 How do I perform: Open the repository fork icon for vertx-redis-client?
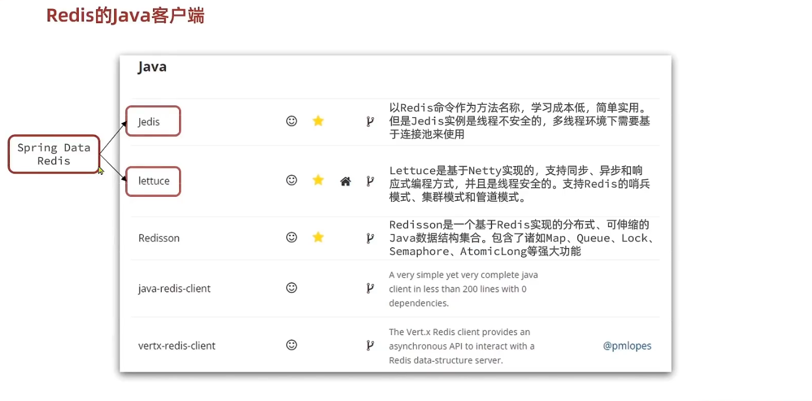point(370,345)
